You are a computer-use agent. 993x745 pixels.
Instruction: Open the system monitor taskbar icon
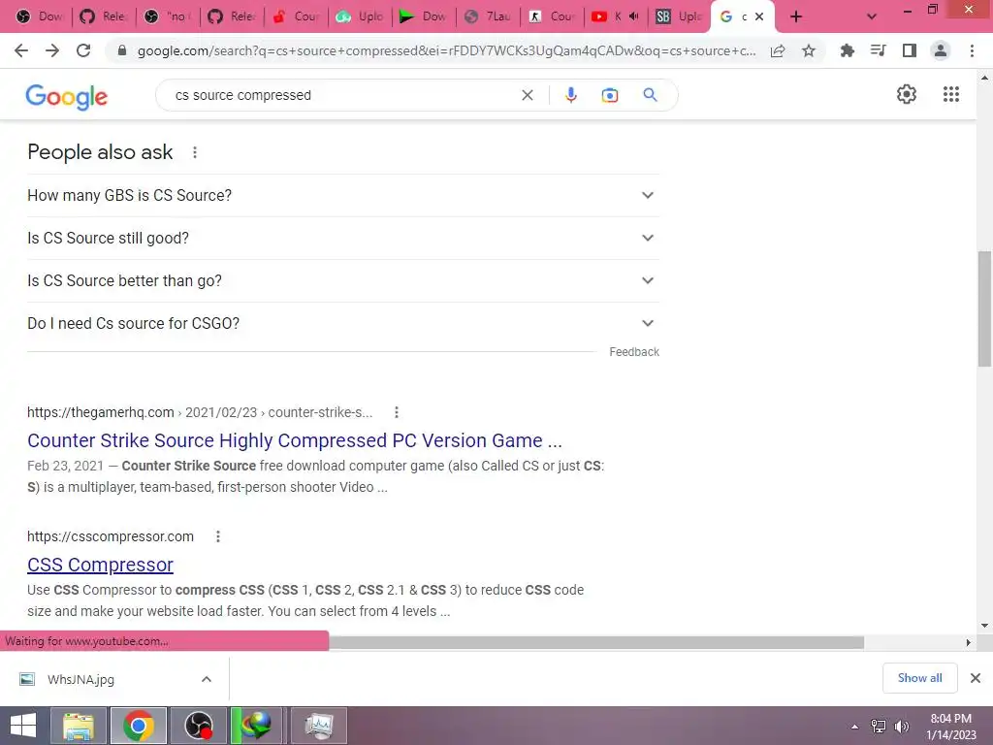(319, 726)
